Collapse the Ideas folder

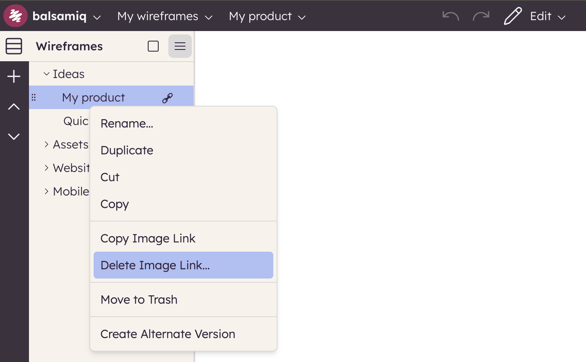(47, 74)
